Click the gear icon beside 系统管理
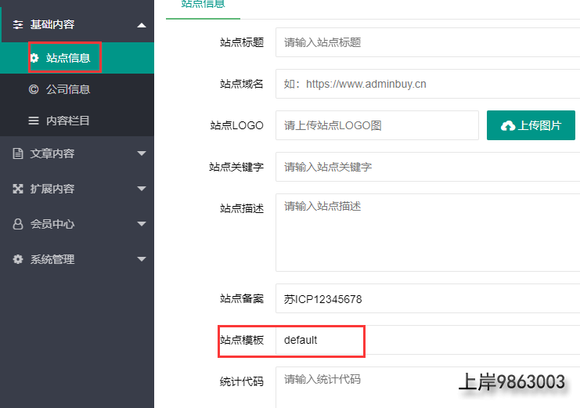The width and height of the screenshot is (580, 408). tap(18, 259)
